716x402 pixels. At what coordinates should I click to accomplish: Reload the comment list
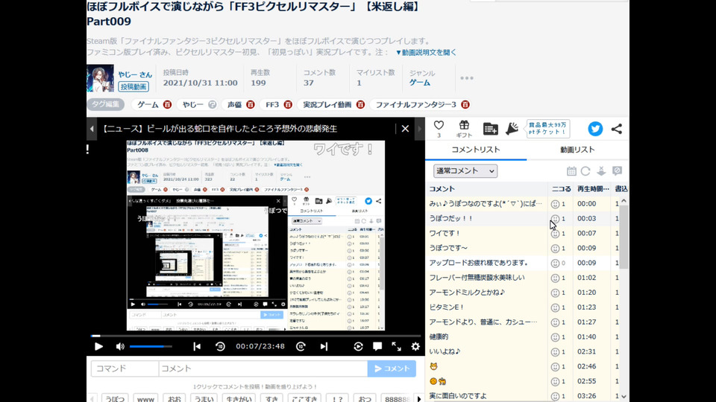(x=585, y=171)
